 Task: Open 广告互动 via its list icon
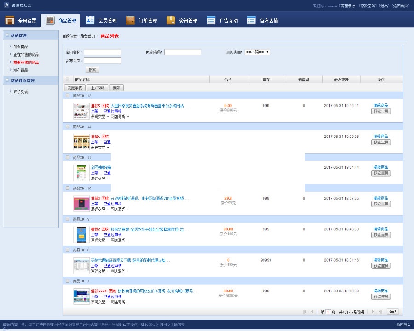211,20
